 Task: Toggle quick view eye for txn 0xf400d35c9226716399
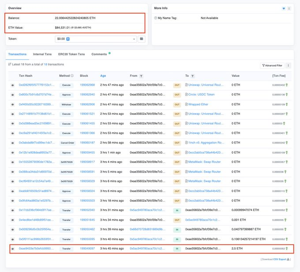[x=13, y=105]
